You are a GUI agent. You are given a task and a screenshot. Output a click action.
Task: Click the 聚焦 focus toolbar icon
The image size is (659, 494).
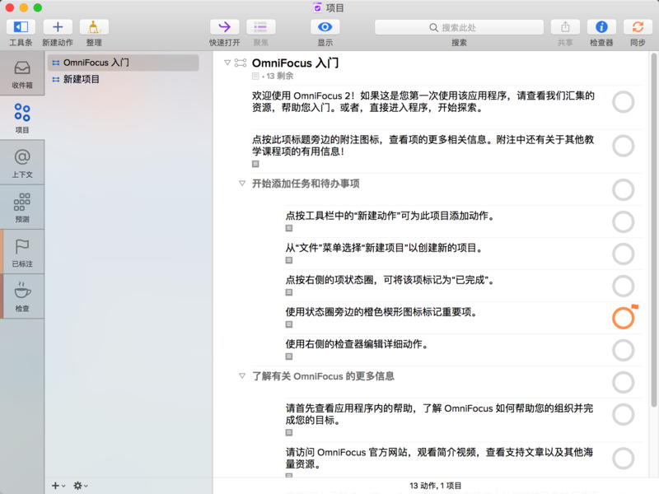coord(260,27)
